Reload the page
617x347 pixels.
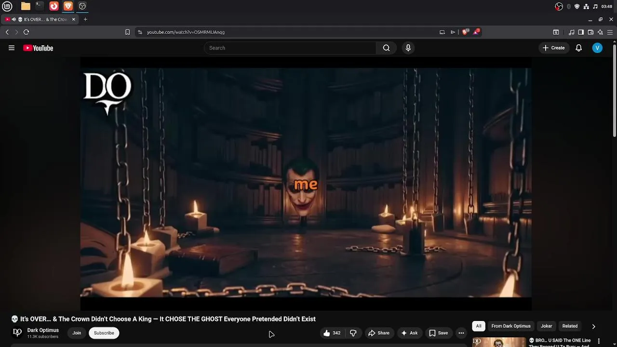[x=27, y=32]
